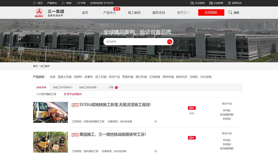Open orchard construction thumbnail
The height and width of the screenshot is (156, 278).
click(51, 142)
